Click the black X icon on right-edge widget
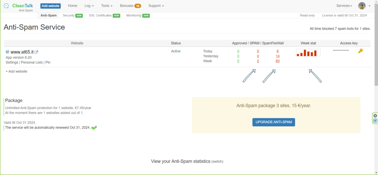 click(x=375, y=116)
